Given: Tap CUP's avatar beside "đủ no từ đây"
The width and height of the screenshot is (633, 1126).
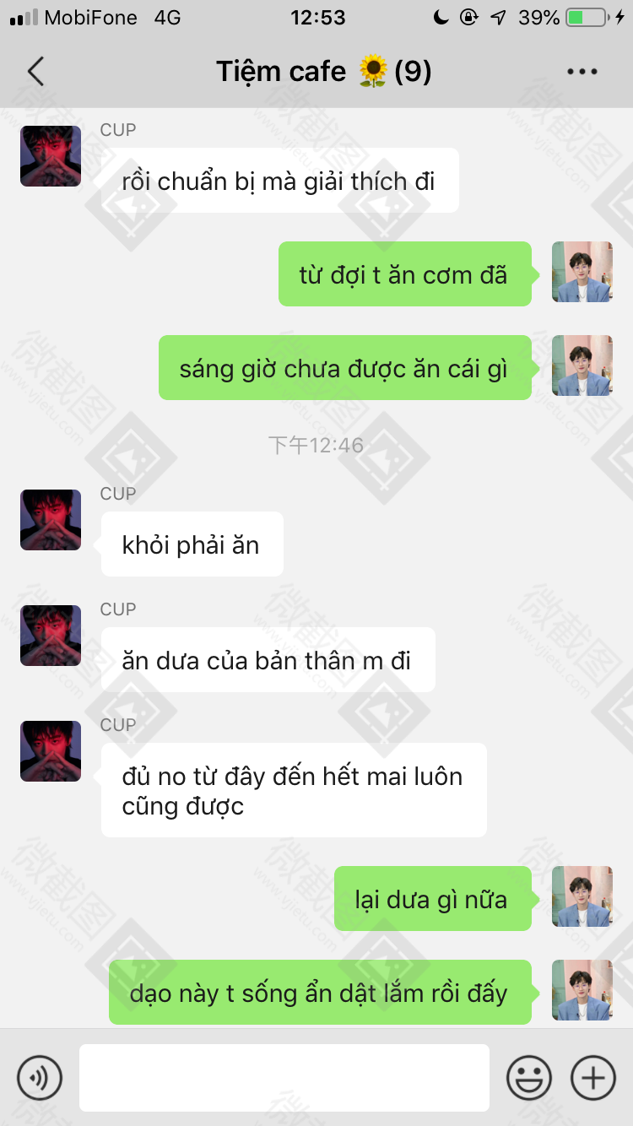Looking at the screenshot, I should point(51,751).
